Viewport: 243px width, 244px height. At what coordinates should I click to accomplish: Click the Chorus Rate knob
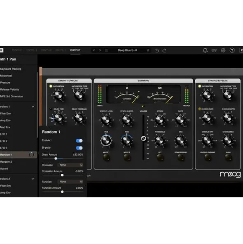click(207, 118)
